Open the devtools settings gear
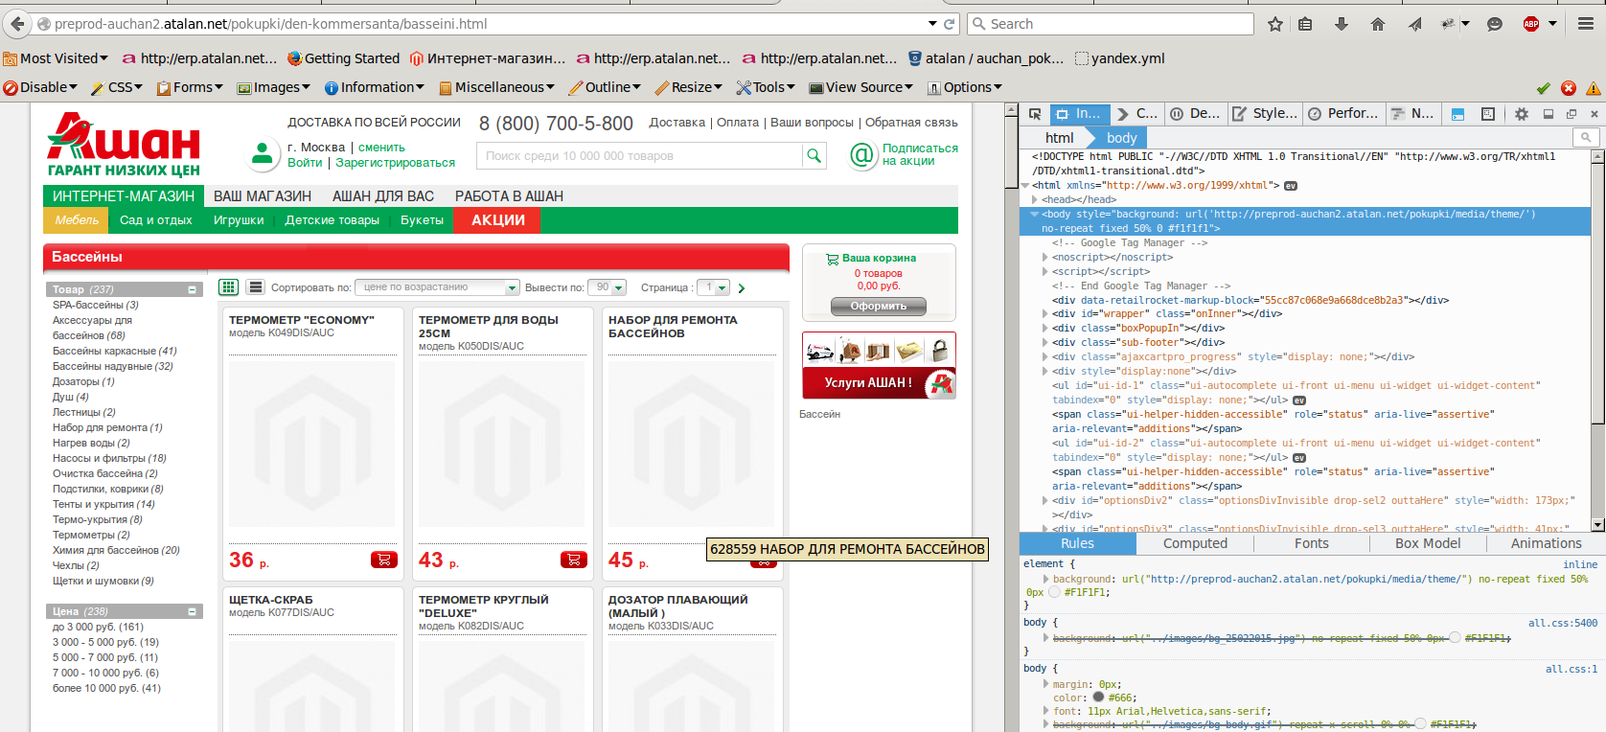This screenshot has width=1606, height=732. point(1522,114)
